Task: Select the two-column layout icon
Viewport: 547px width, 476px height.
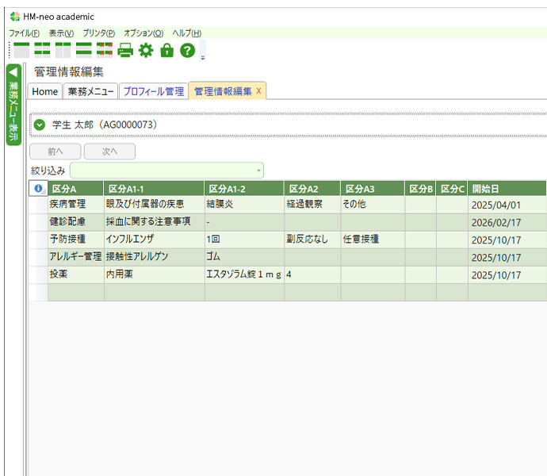Action: [63, 50]
